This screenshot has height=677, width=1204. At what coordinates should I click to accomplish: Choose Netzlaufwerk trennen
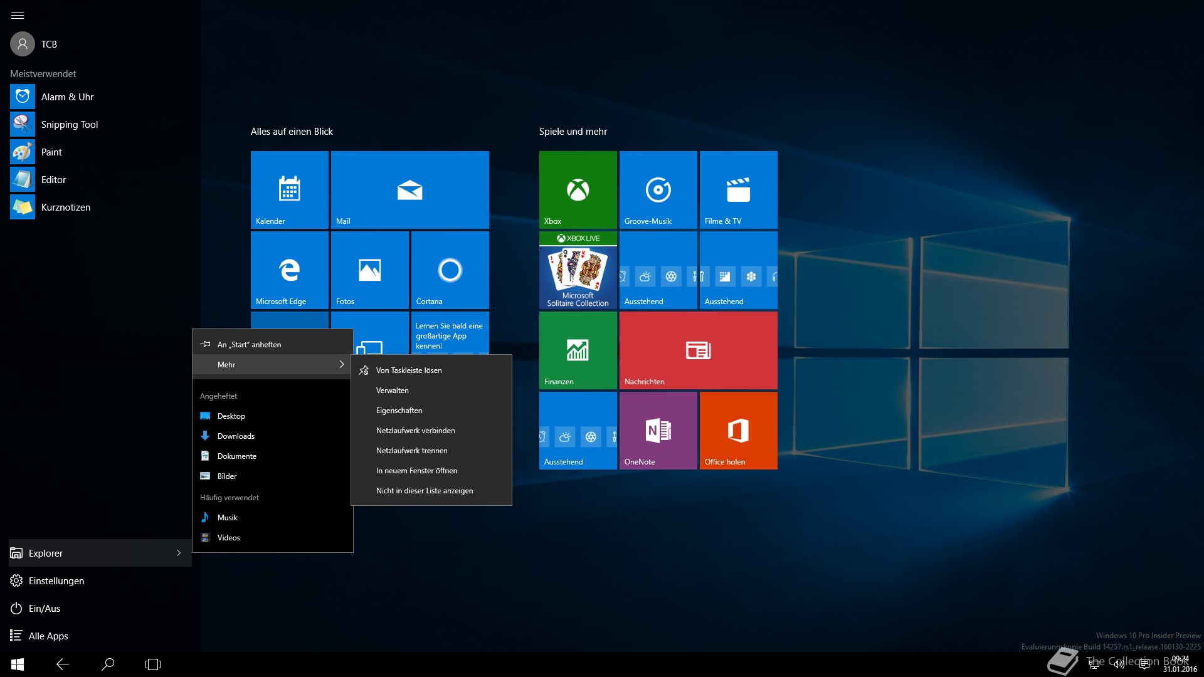tap(431, 451)
